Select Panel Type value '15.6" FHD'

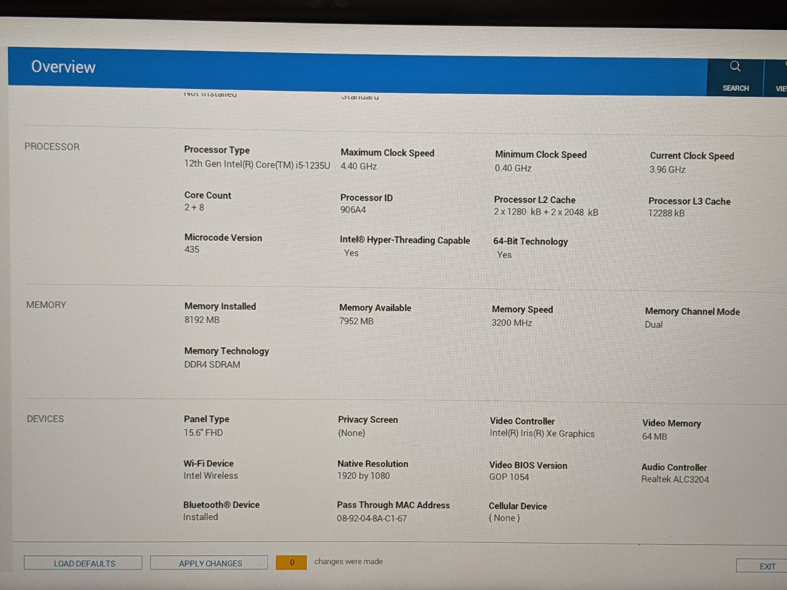click(x=204, y=433)
